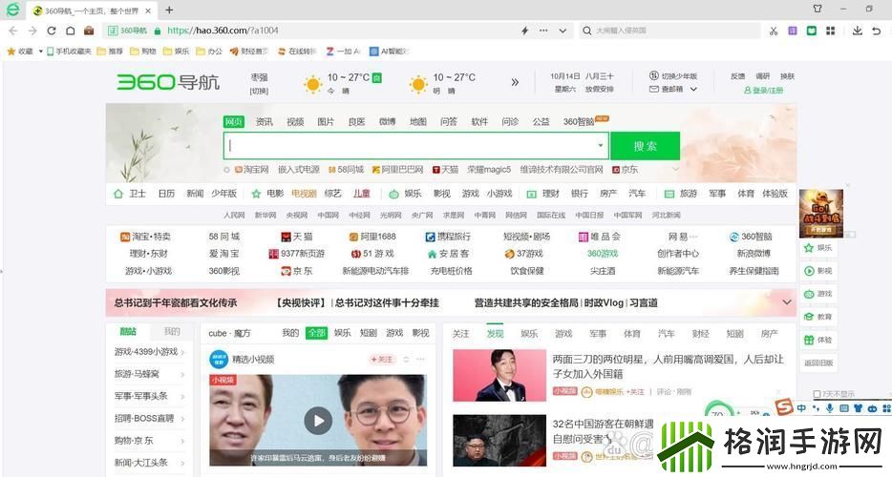Open the browser home page icon
Viewport: 892px width, 477px height.
[70, 31]
